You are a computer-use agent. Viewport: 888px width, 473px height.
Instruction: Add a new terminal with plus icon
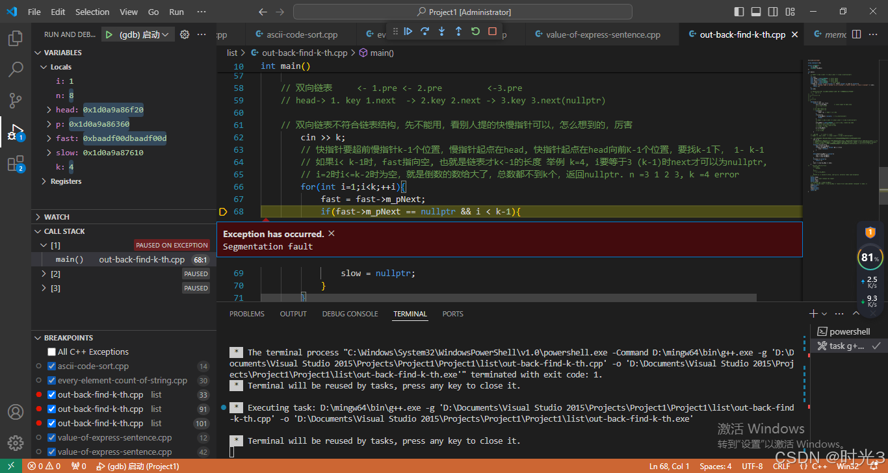pyautogui.click(x=813, y=314)
